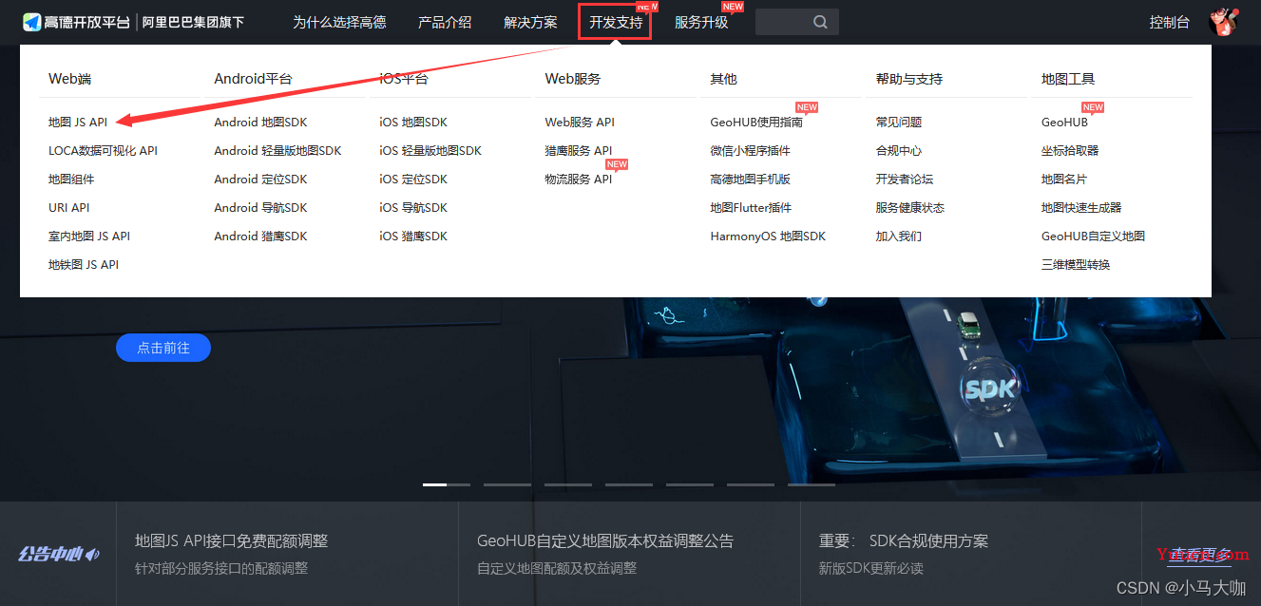Select the second carousel indicator
Image resolution: width=1261 pixels, height=606 pixels.
[507, 484]
